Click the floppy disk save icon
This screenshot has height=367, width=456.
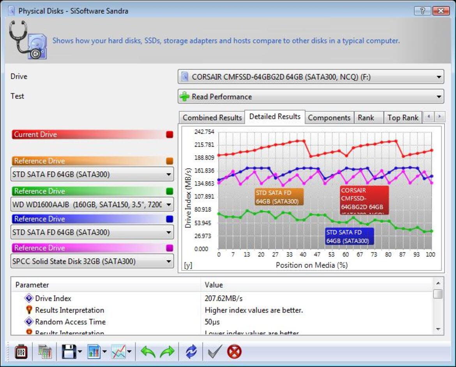click(x=69, y=352)
